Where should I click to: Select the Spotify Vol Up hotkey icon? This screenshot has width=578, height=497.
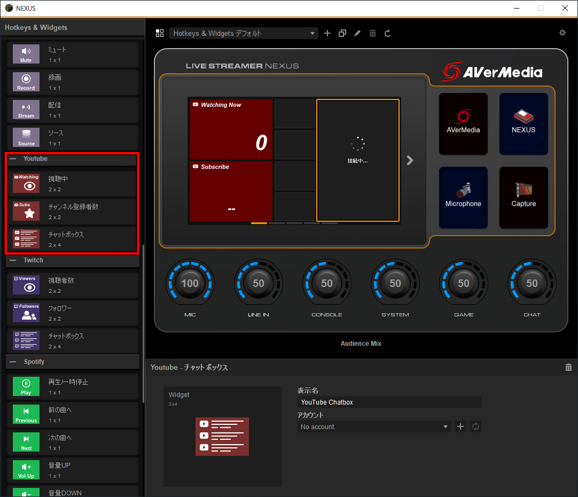pyautogui.click(x=26, y=470)
